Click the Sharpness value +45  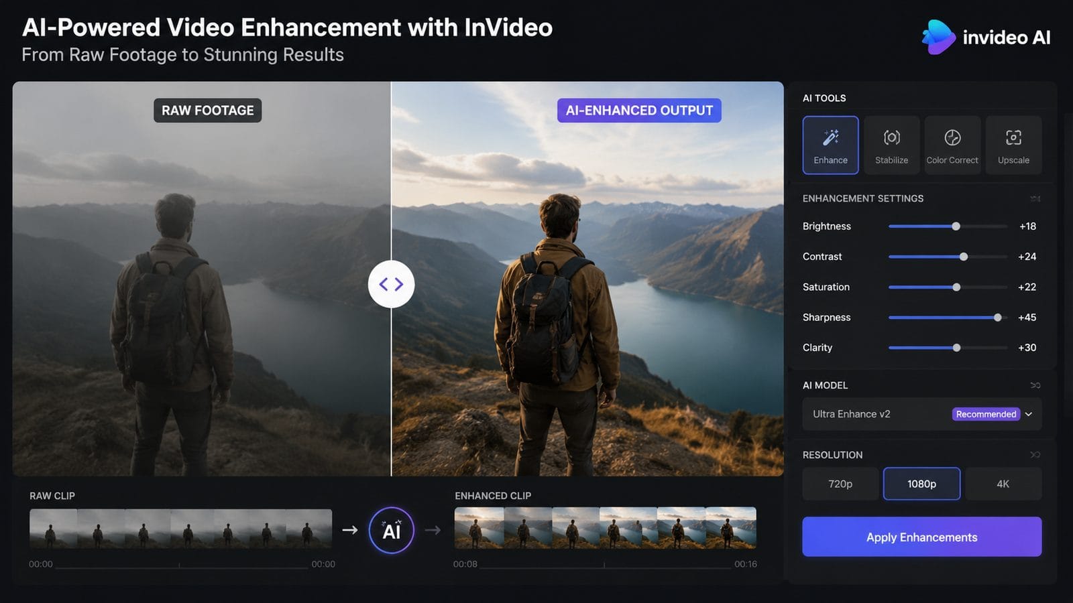point(1027,318)
